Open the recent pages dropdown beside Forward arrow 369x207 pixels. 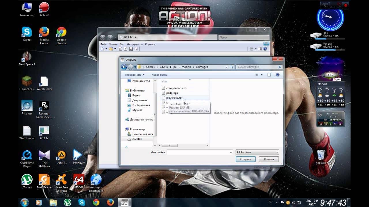[135, 67]
